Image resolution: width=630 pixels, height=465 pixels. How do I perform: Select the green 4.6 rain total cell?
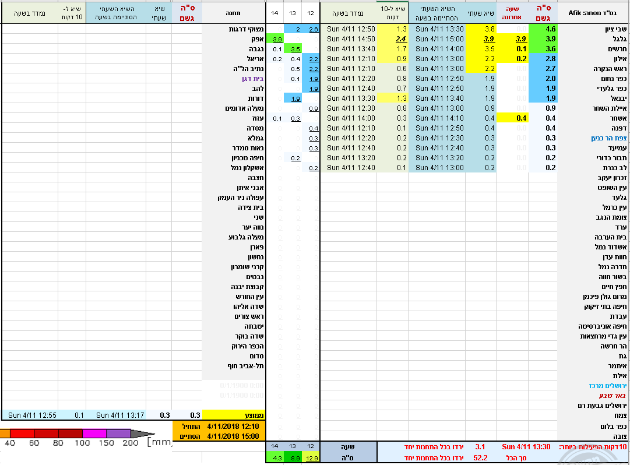(x=543, y=29)
